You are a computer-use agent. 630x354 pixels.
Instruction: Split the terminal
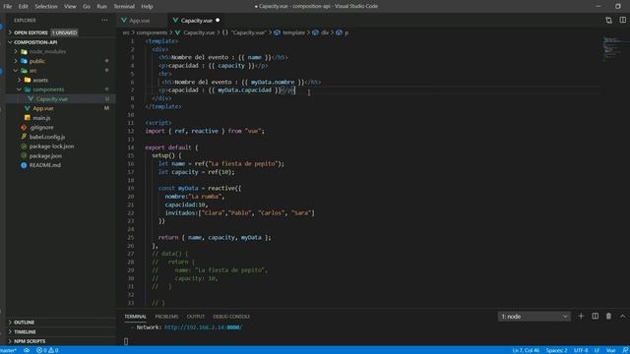coord(595,317)
